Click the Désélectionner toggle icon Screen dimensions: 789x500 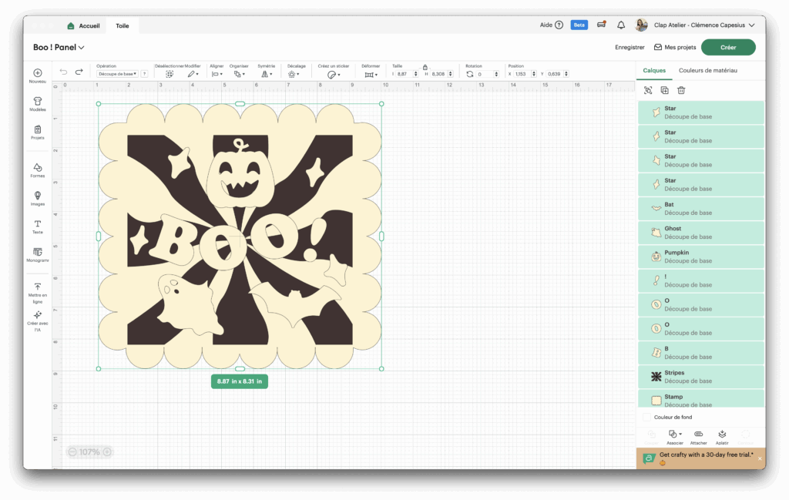pyautogui.click(x=170, y=74)
